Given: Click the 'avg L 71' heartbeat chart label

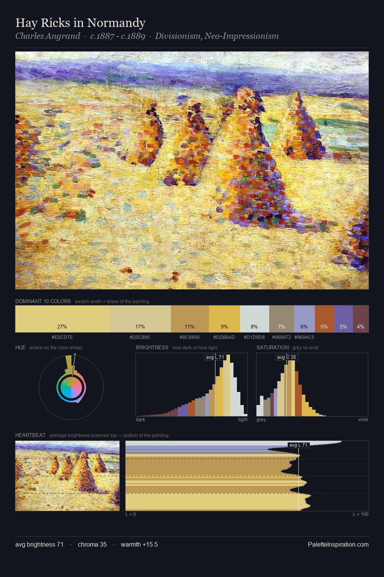Looking at the screenshot, I should 298,445.
